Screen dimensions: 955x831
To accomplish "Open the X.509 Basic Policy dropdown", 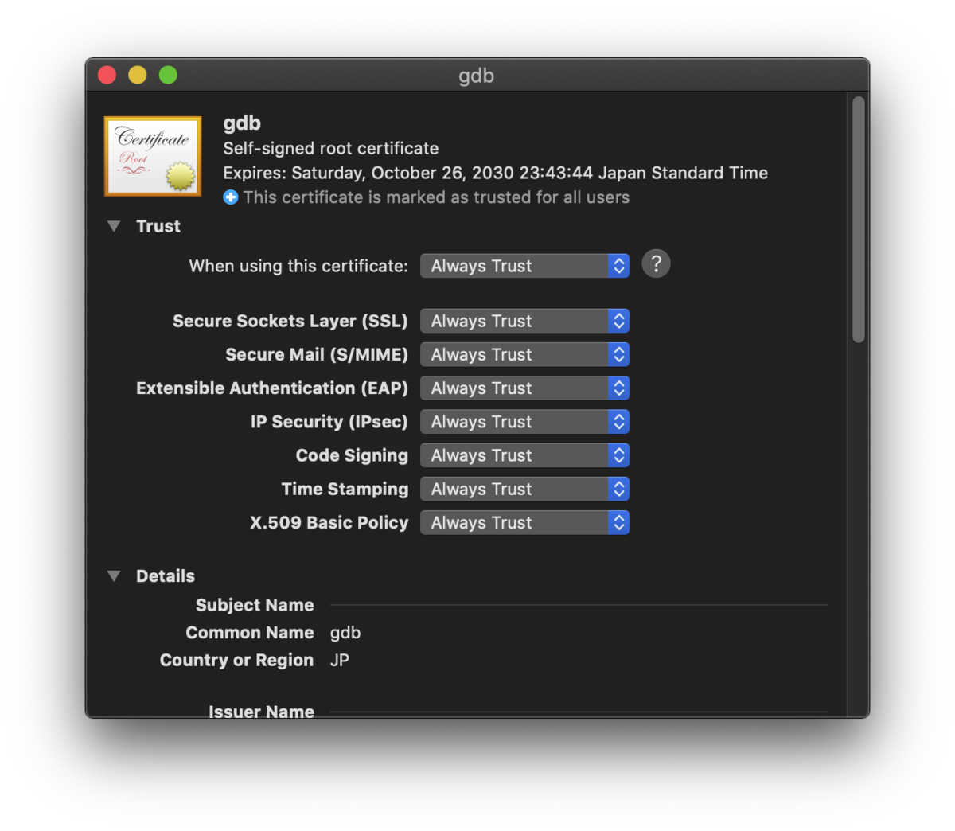I will (524, 522).
